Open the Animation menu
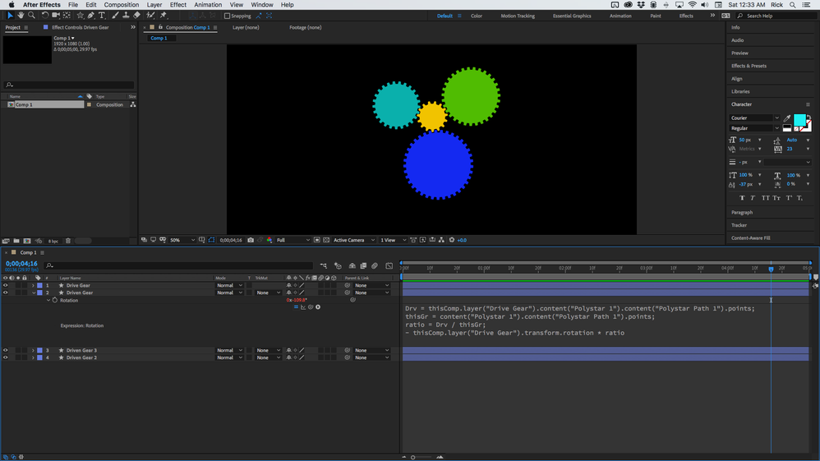 [x=208, y=5]
